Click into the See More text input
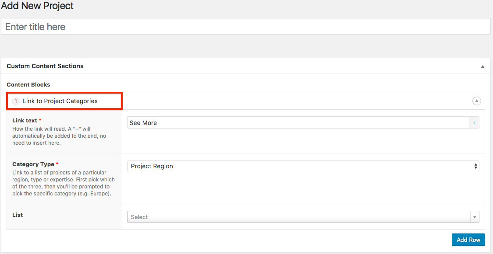Screen dimensions: 493x254 [x=298, y=123]
